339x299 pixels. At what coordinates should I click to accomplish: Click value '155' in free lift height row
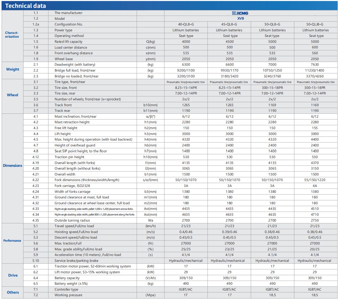pyautogui.click(x=315, y=128)
